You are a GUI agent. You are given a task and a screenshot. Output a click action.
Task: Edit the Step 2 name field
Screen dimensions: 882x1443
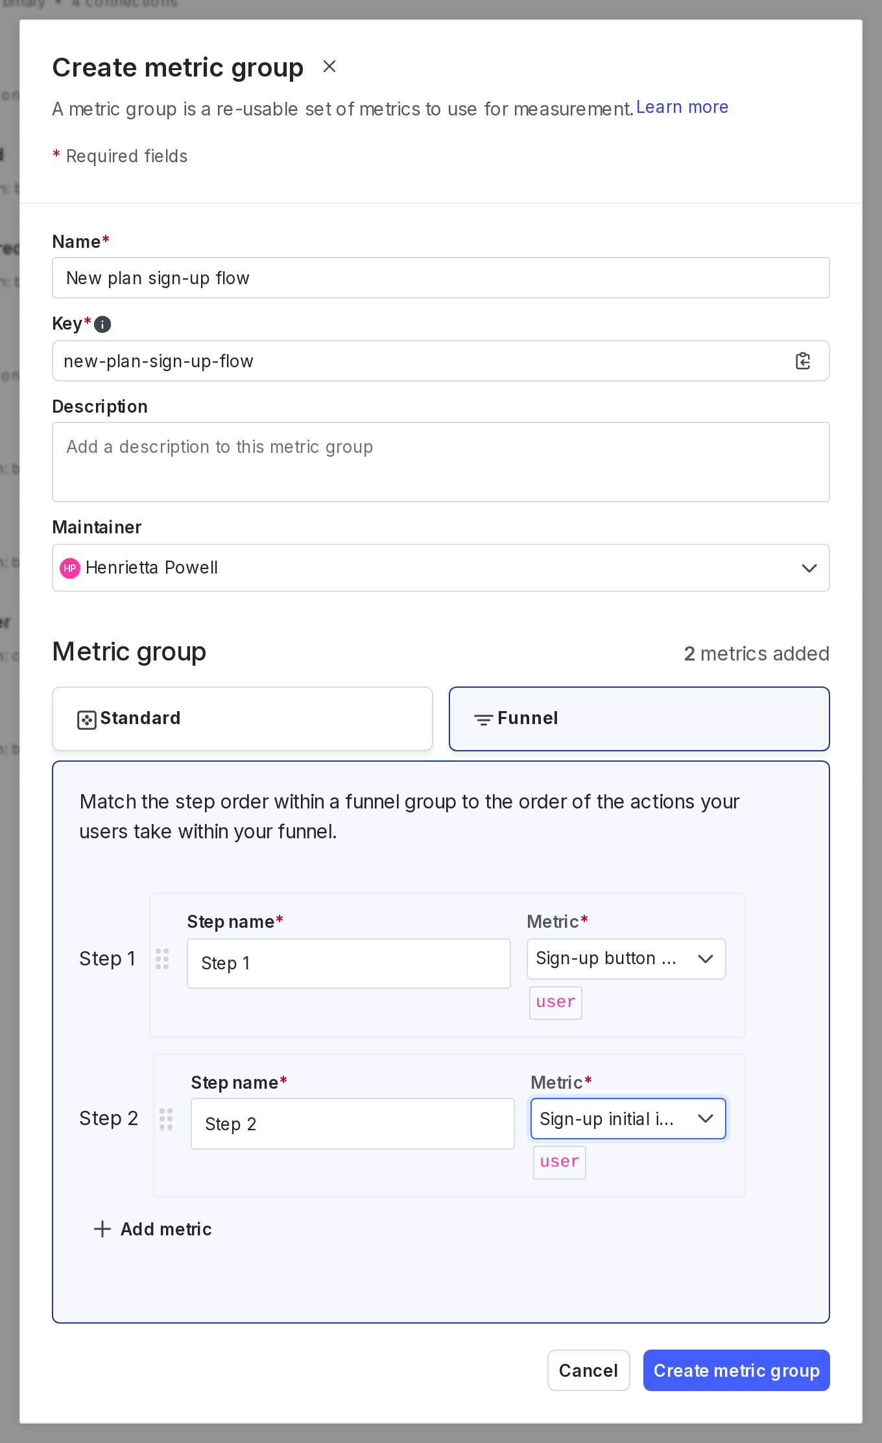click(x=353, y=1124)
